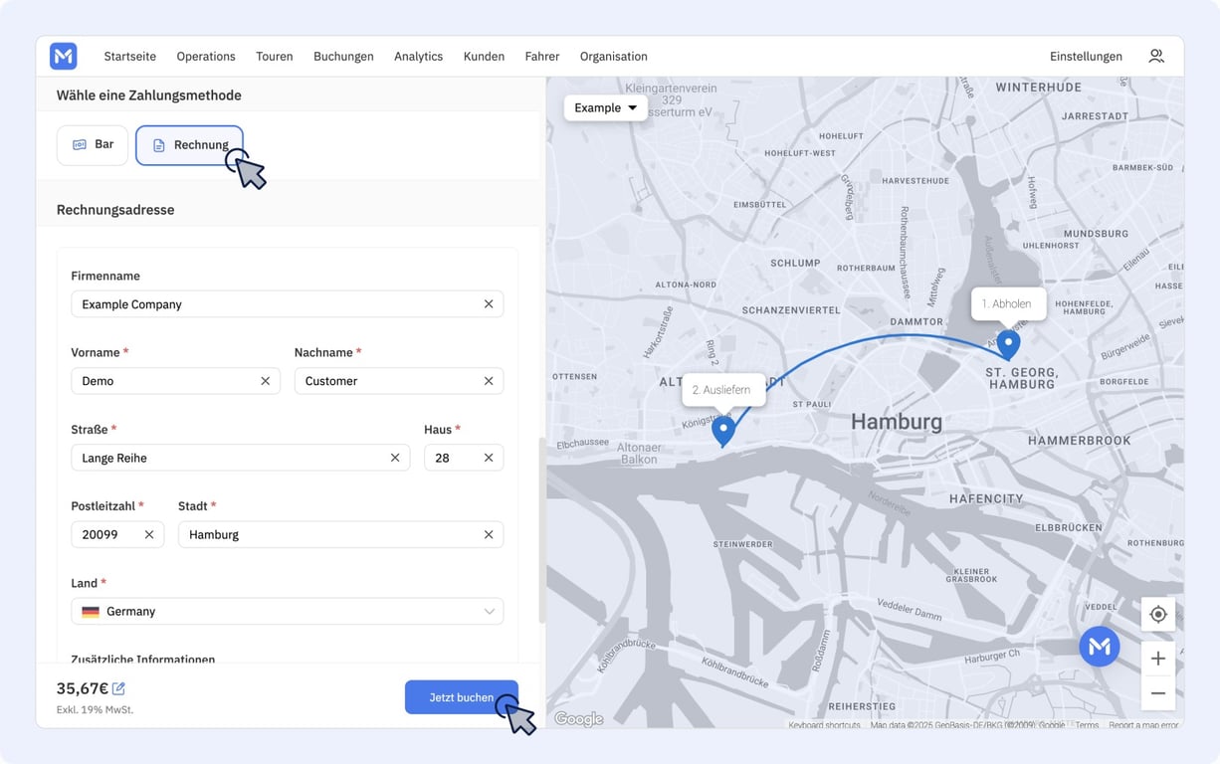Open the Land country dropdown

click(287, 611)
